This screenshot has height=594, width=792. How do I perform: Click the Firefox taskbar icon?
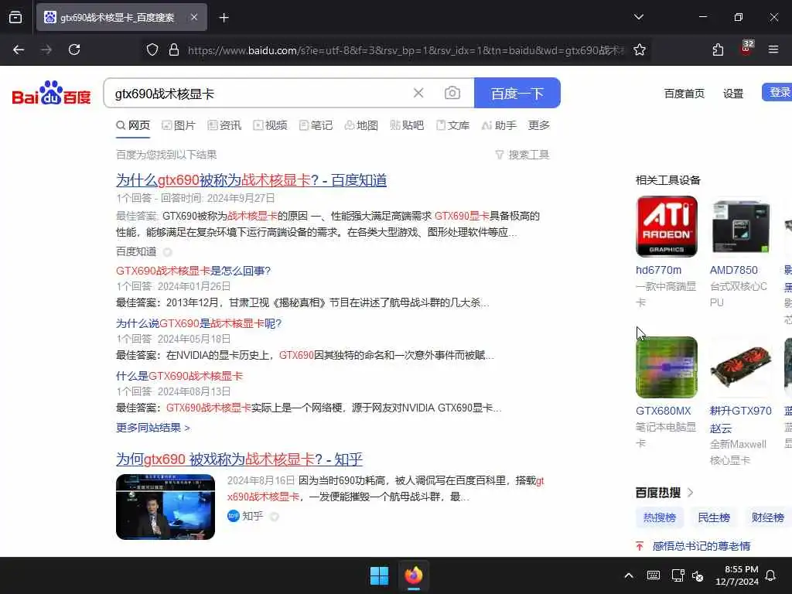(413, 575)
